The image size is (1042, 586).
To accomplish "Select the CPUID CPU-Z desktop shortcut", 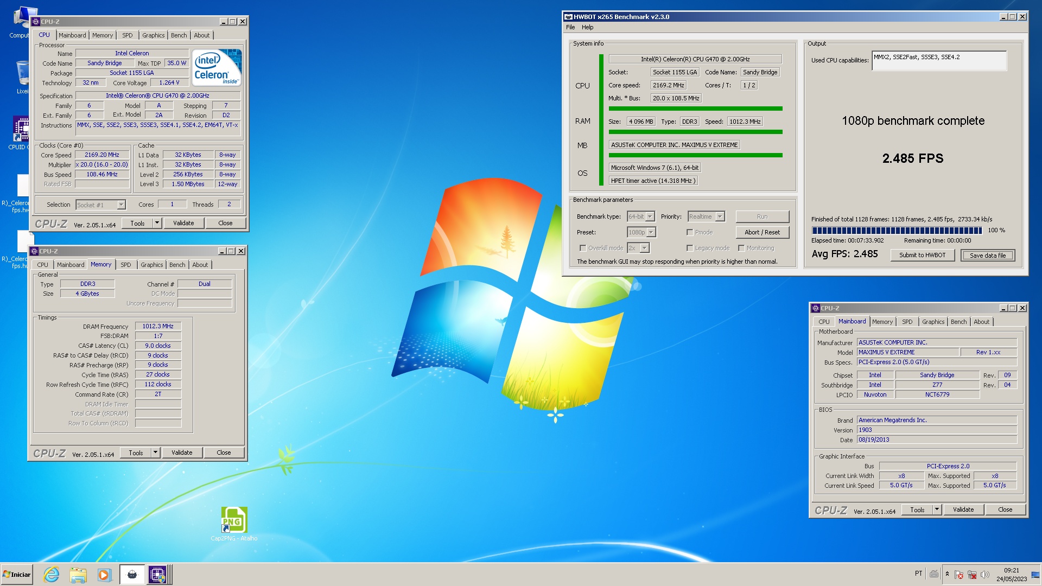I will [x=20, y=133].
